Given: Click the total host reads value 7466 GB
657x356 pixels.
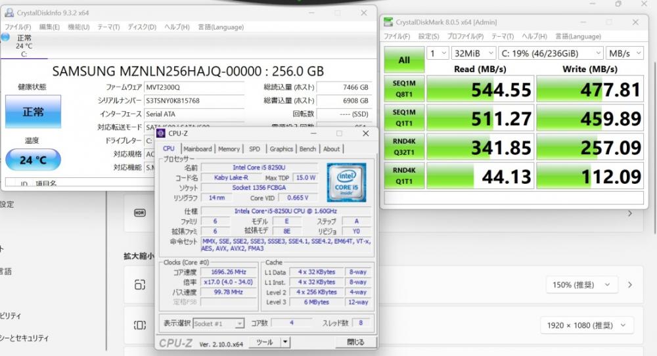Looking at the screenshot, I should click(344, 87).
